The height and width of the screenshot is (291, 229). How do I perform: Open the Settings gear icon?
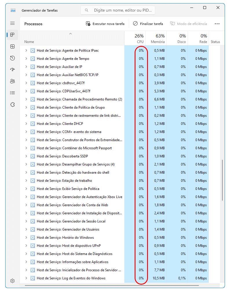coord(12,281)
